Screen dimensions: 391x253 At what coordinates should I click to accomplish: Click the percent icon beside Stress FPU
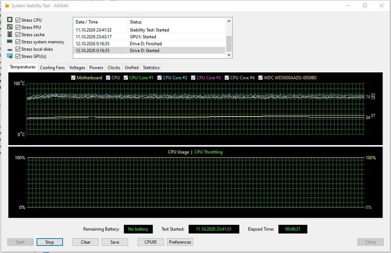click(x=10, y=27)
